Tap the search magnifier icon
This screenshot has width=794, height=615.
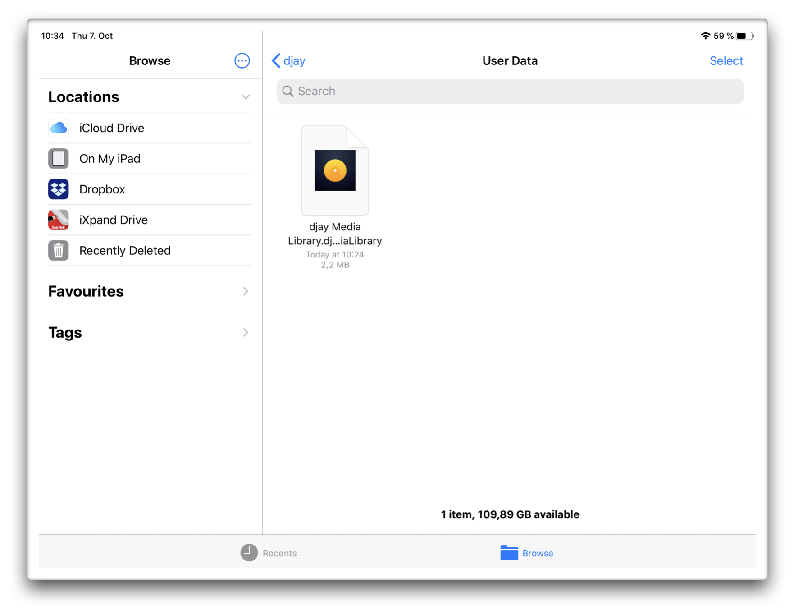(288, 92)
